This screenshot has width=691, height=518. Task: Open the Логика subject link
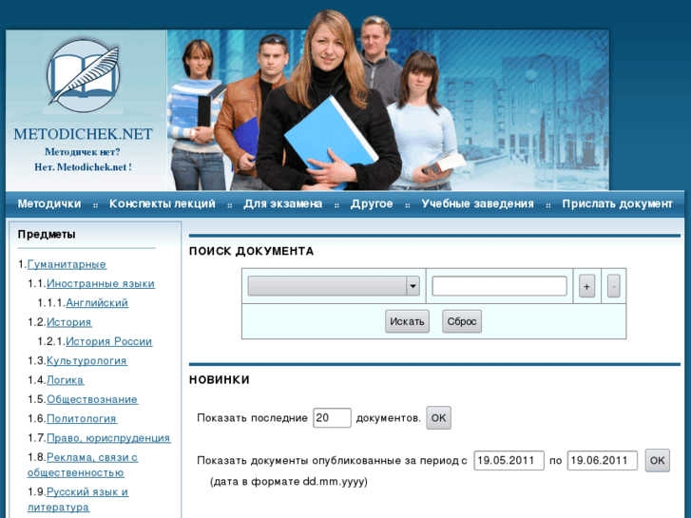click(x=66, y=380)
